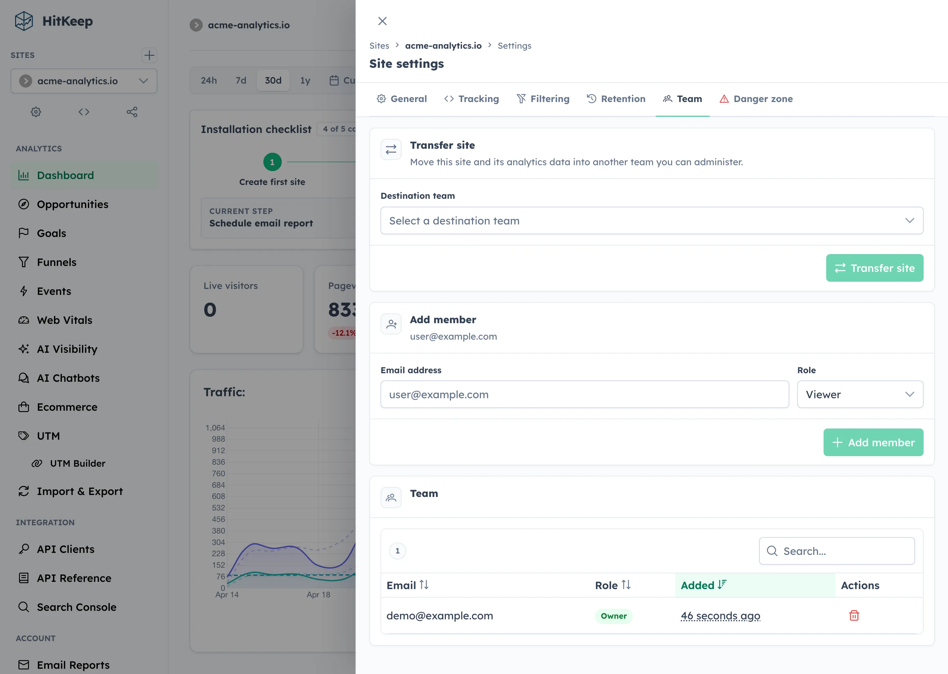948x674 pixels.
Task: Switch to the Retention tab
Action: [x=616, y=99]
